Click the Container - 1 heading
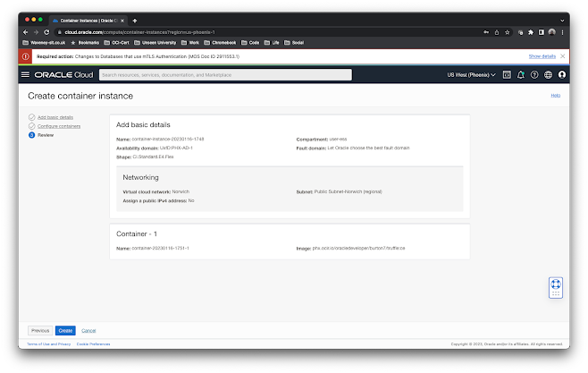The width and height of the screenshot is (588, 373). click(x=137, y=233)
